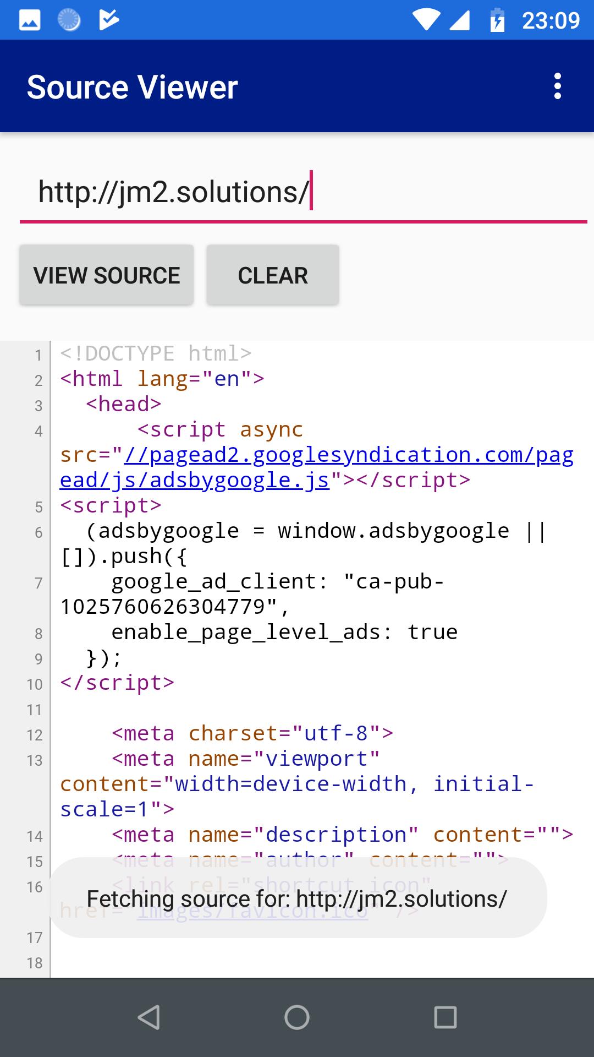The height and width of the screenshot is (1057, 594).
Task: Tap the '<head>' tag on line 3
Action: pyautogui.click(x=124, y=404)
